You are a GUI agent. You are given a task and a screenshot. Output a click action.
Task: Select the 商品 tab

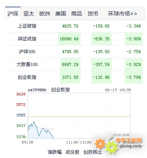(77, 14)
